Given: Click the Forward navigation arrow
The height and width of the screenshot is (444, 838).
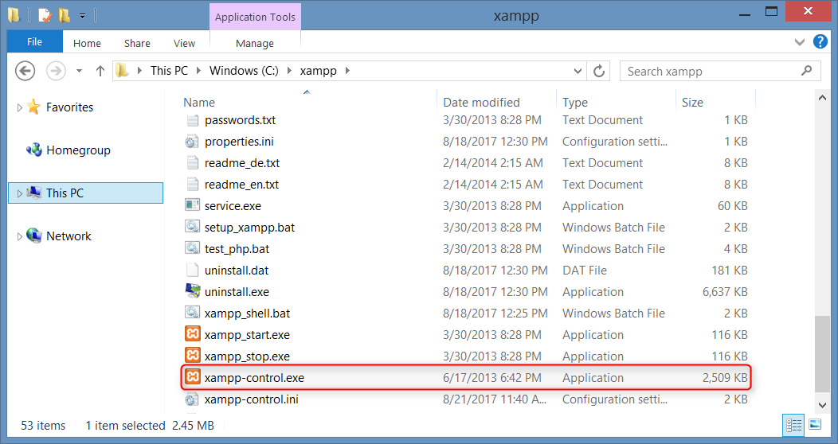Looking at the screenshot, I should (x=56, y=71).
